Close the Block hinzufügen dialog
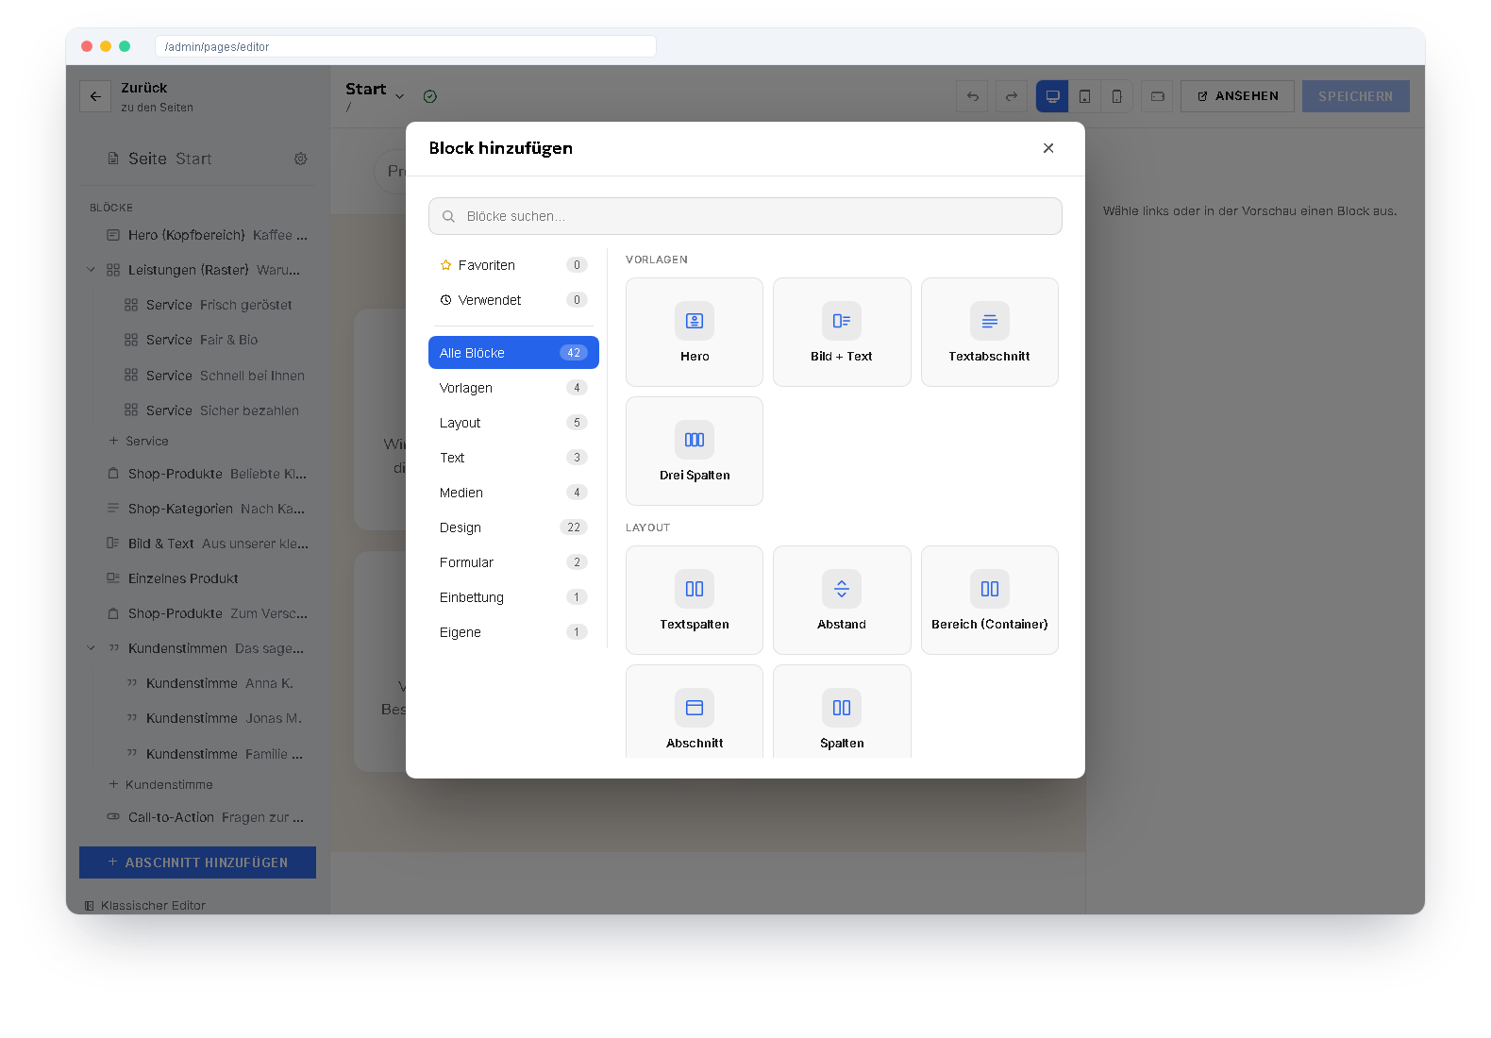This screenshot has height=1038, width=1491. [1048, 148]
